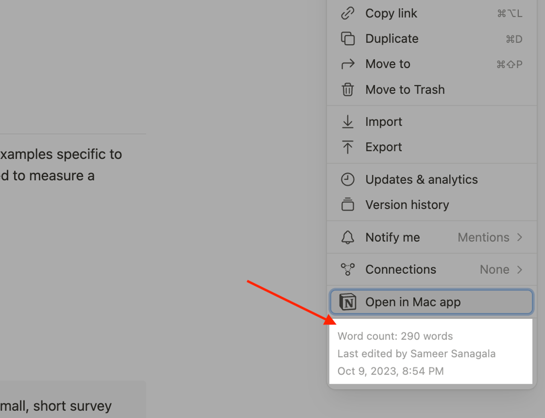Click the Import download-arrow icon
Screen dimensions: 545x418
point(347,122)
